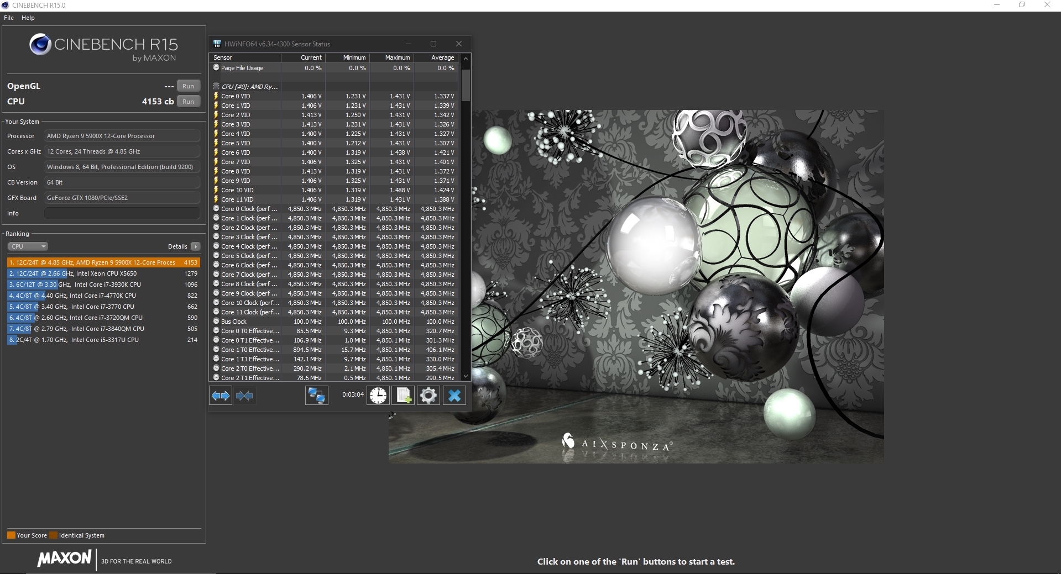Click the 894.5 MHz current value cell
The image size is (1061, 574).
click(x=307, y=350)
